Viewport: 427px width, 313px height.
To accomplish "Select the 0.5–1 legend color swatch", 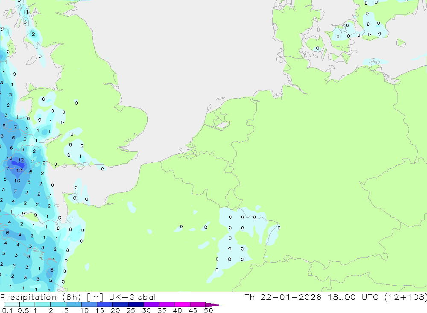I will click(27, 304).
